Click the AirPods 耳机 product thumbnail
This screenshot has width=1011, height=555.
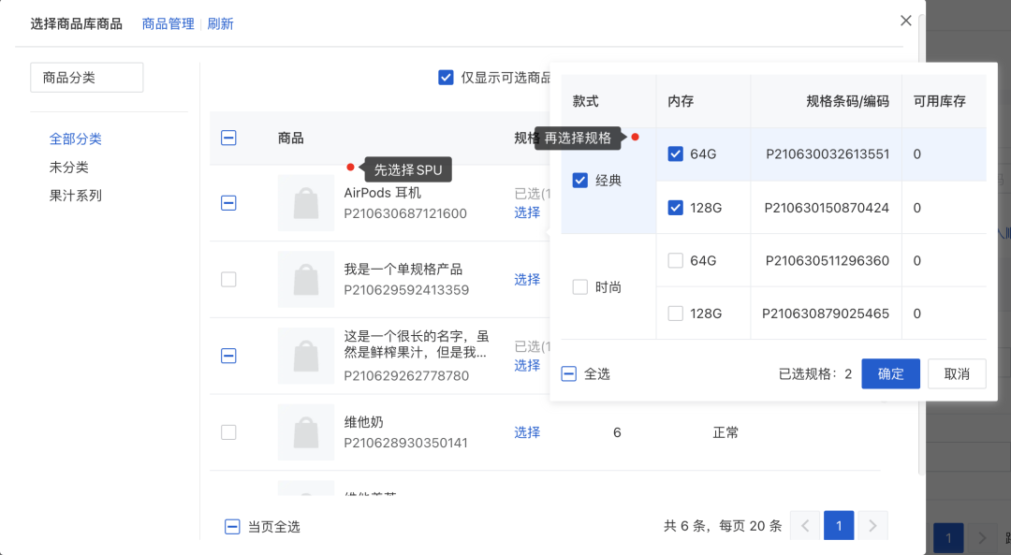[x=305, y=203]
